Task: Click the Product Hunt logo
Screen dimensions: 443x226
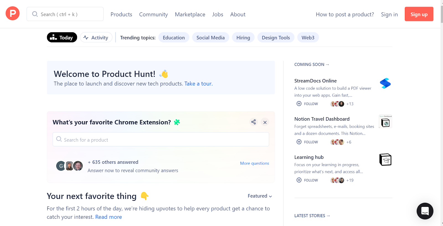Action: 12,13
